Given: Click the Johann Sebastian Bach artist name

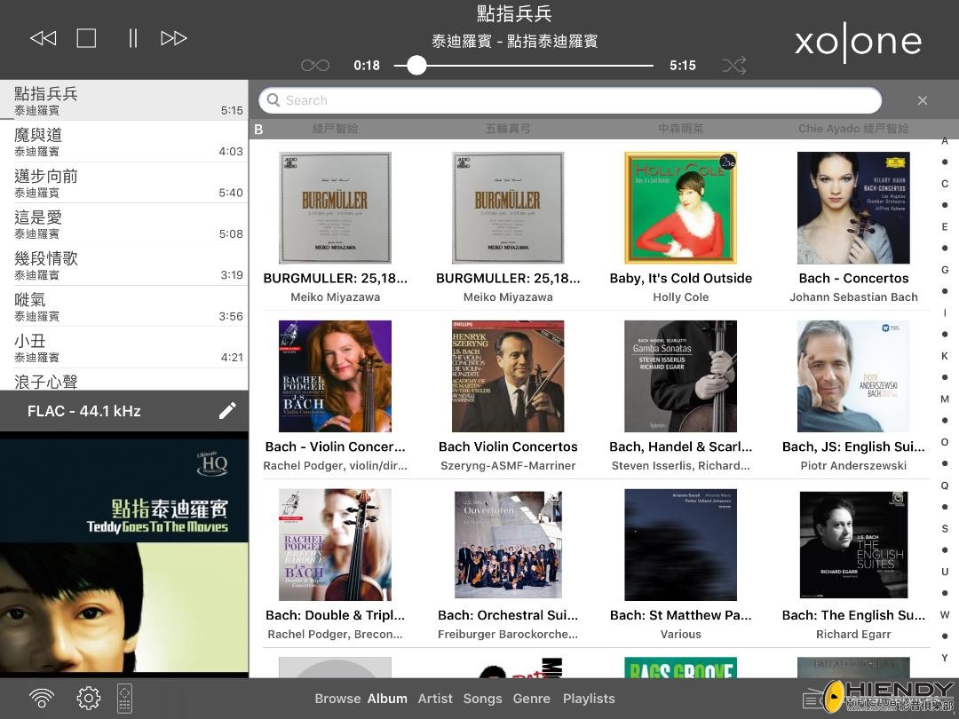Looking at the screenshot, I should (853, 297).
